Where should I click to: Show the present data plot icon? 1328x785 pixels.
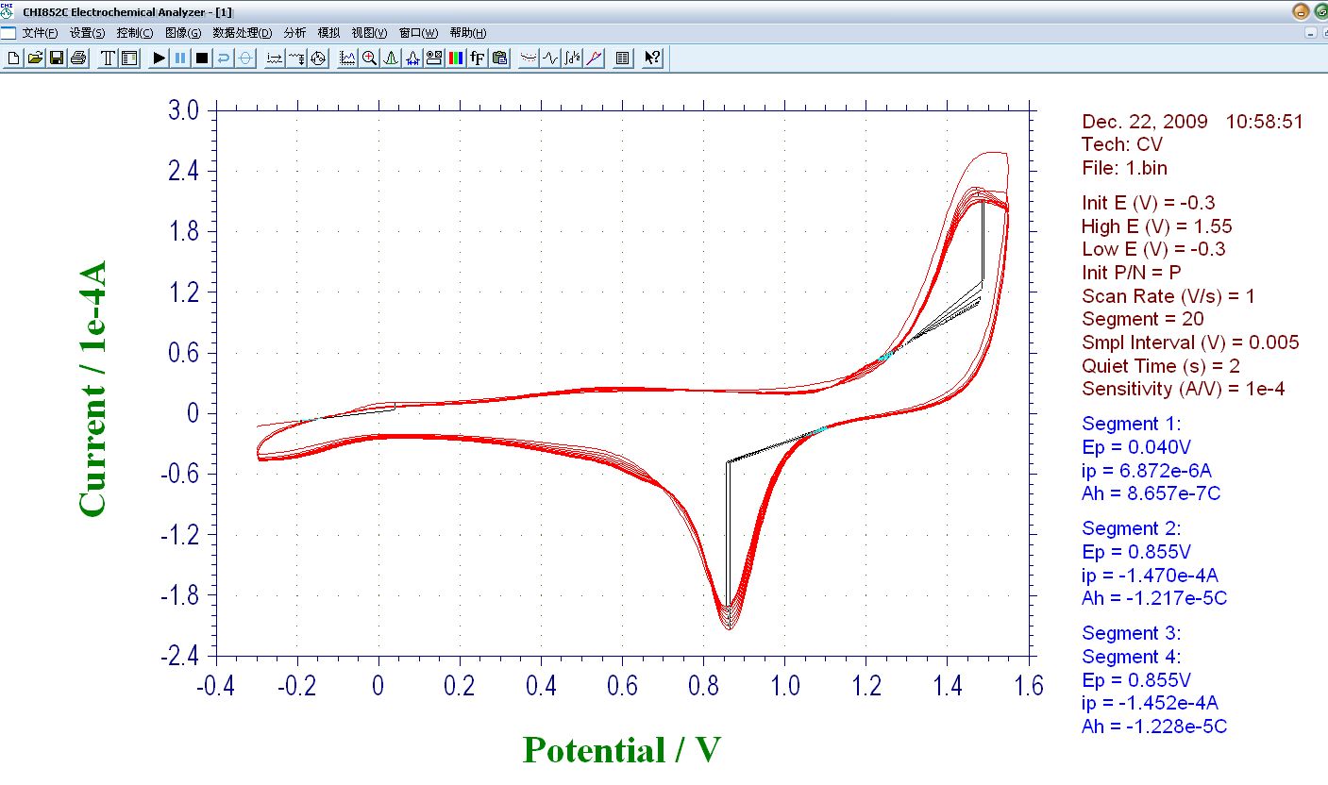347,58
